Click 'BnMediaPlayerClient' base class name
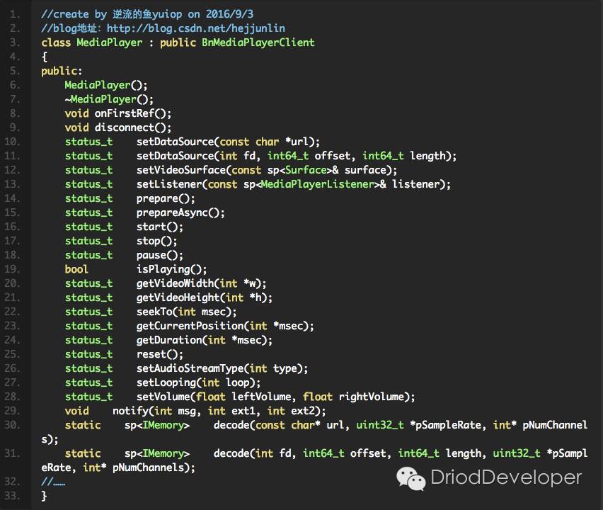 [258, 42]
